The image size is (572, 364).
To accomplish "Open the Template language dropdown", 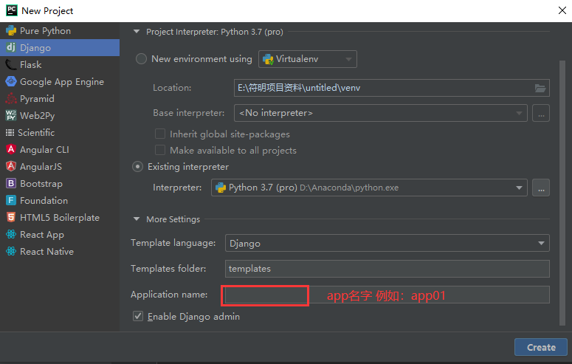I will (387, 243).
